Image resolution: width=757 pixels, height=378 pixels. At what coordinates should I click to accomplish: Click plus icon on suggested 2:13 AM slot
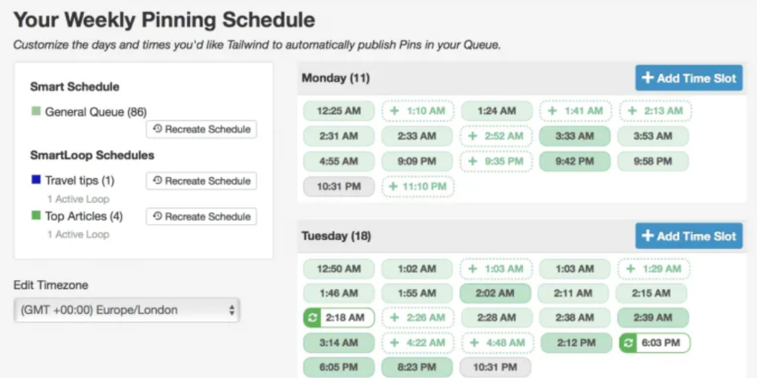[x=631, y=111]
